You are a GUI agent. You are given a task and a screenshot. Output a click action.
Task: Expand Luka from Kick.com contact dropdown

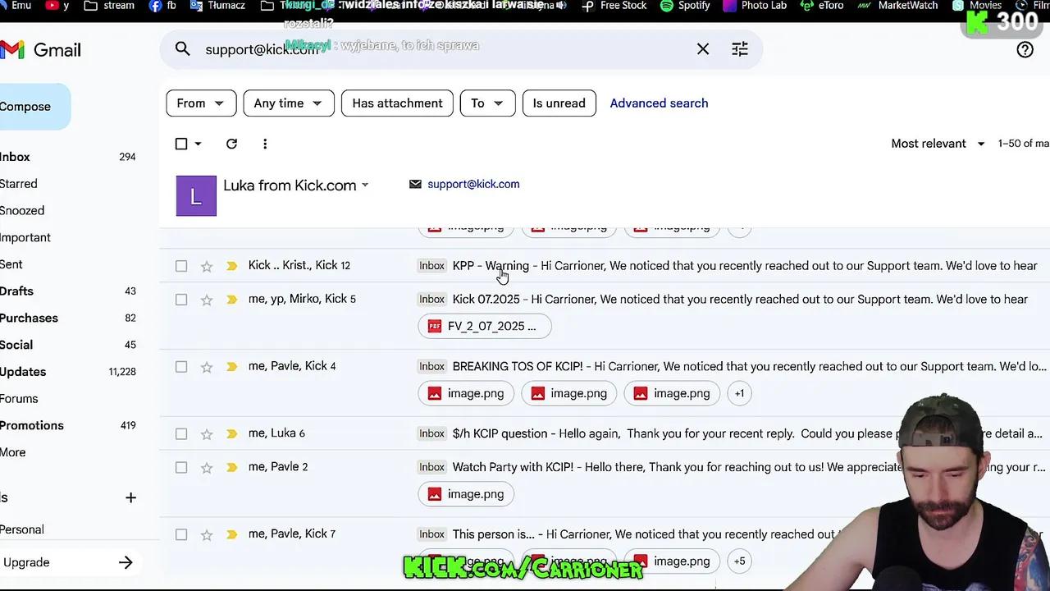click(365, 185)
